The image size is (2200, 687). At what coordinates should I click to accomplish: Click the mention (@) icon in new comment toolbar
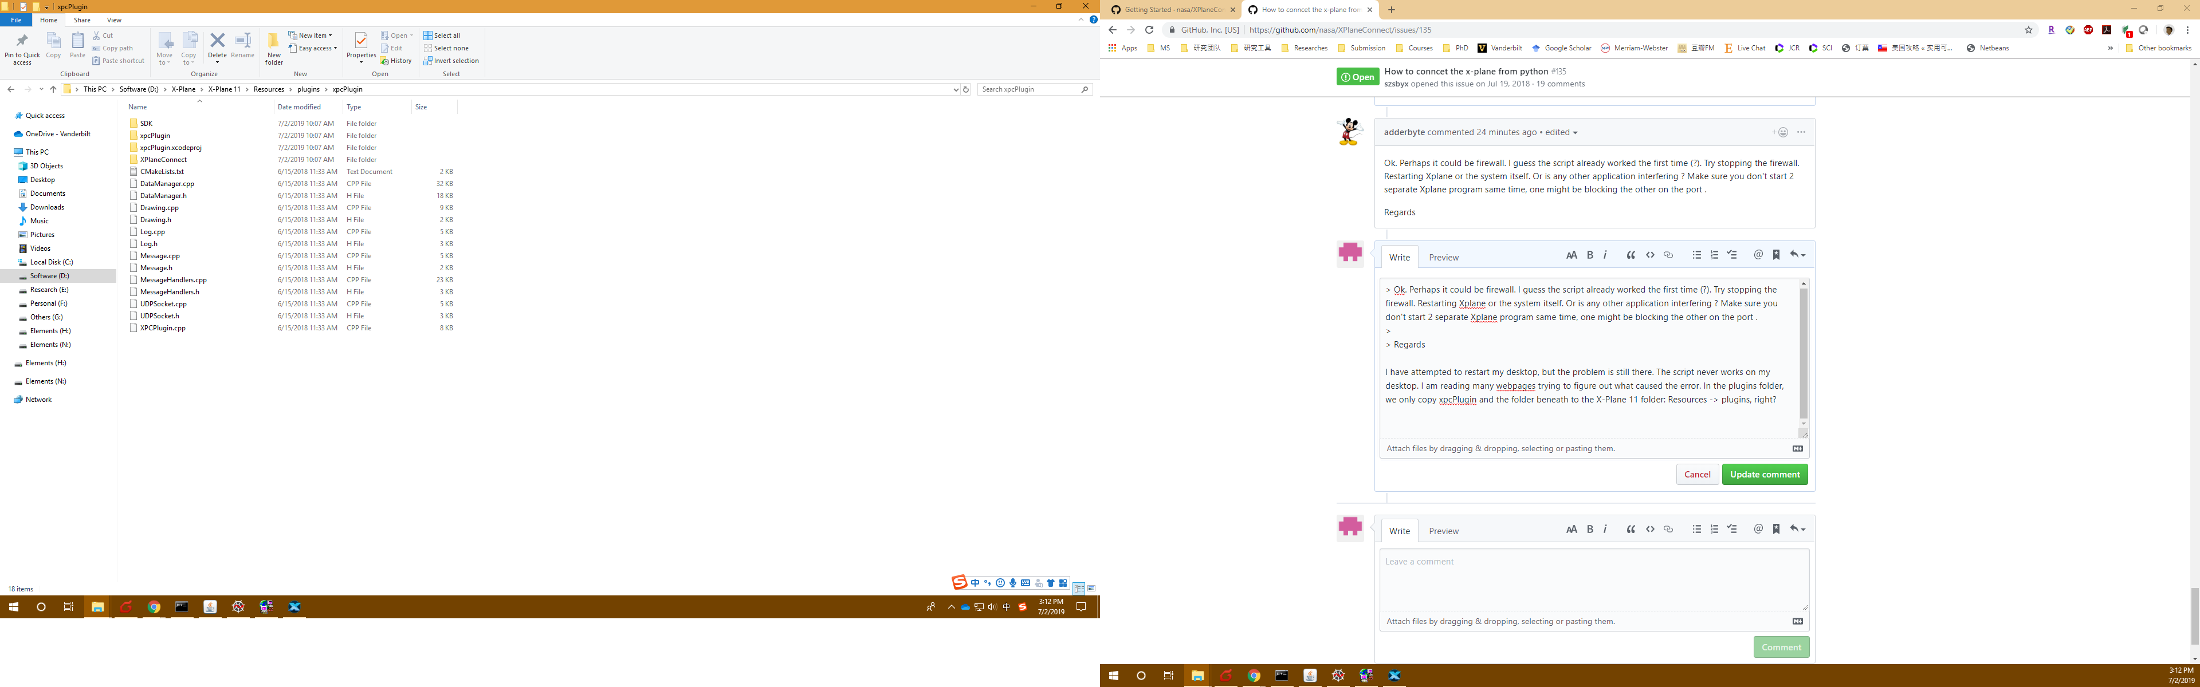[1758, 529]
